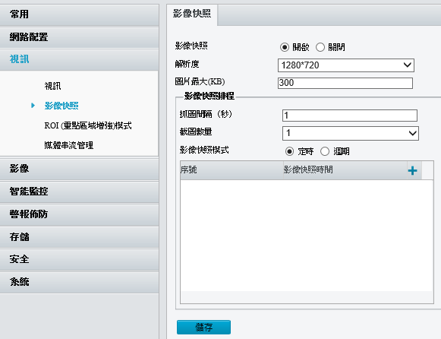
Task: Choose 定時 snapshot mode
Action: [289, 151]
